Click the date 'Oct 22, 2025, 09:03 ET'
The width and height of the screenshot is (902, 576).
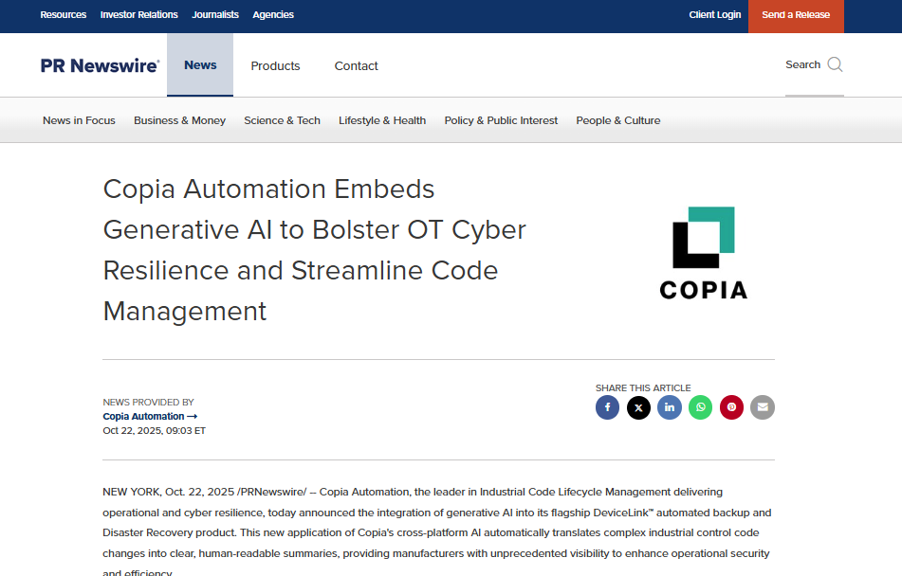pyautogui.click(x=155, y=430)
